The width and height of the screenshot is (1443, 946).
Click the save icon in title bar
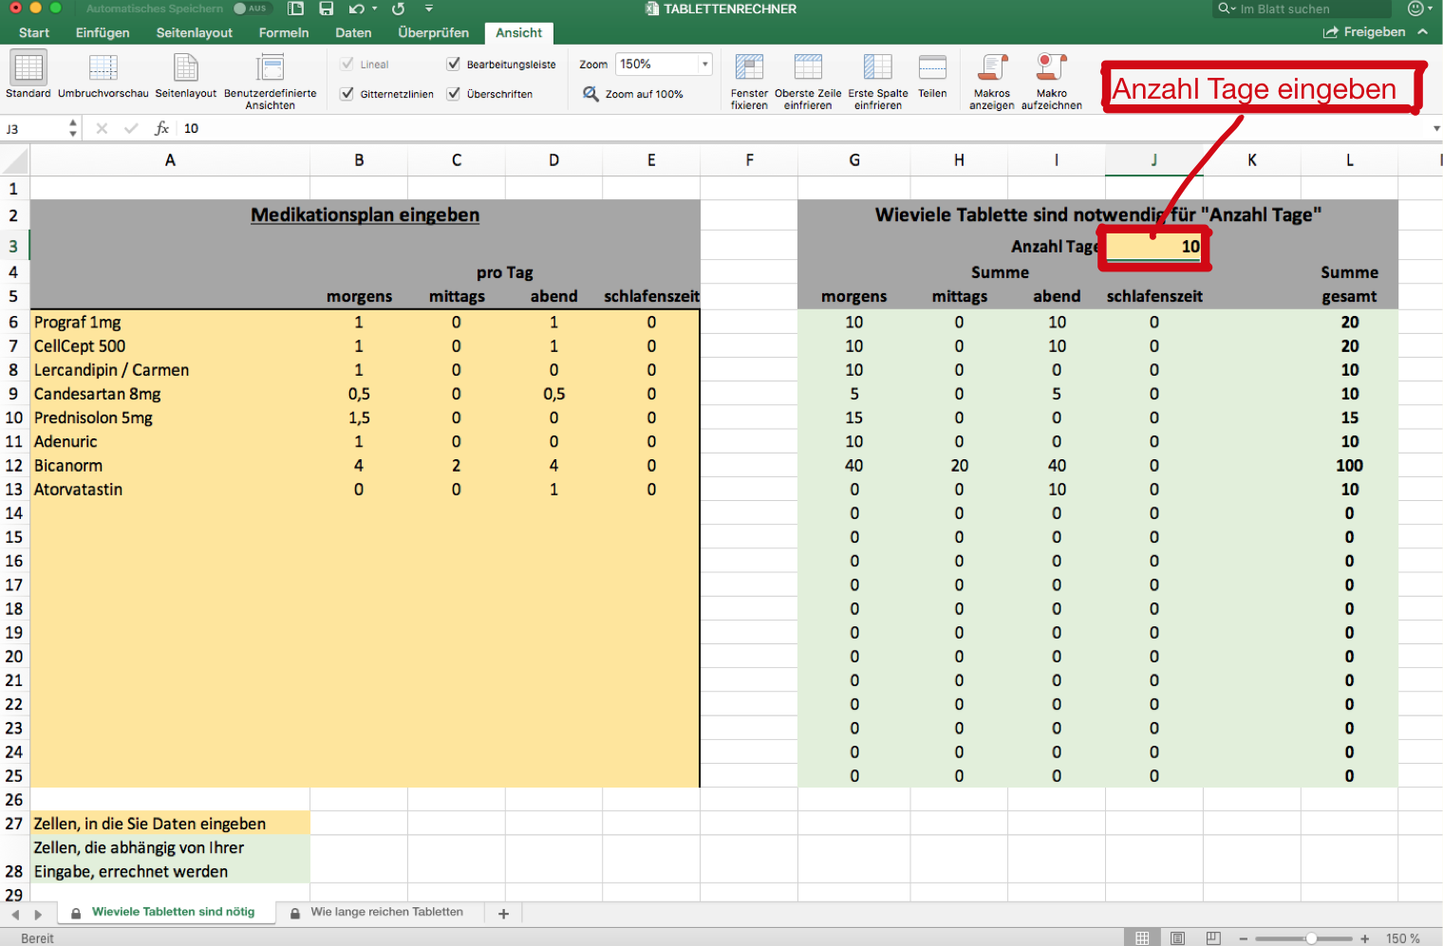pyautogui.click(x=327, y=9)
